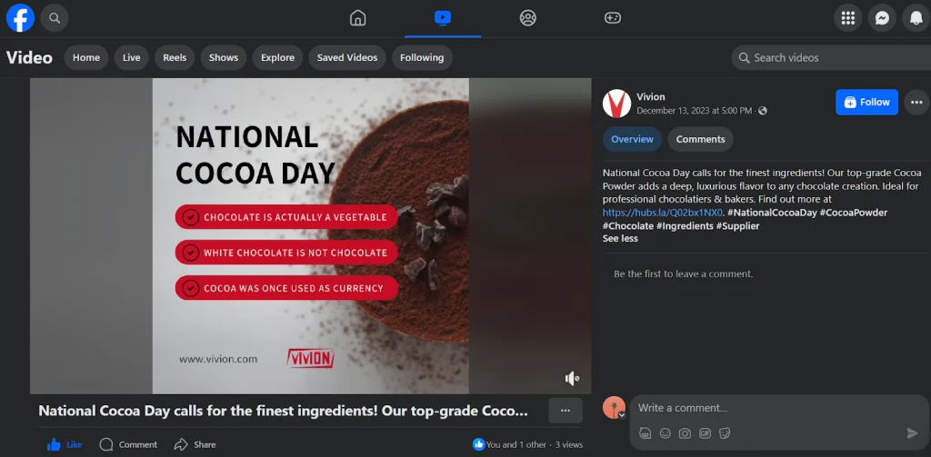The image size is (931, 457).
Task: Open the three-dot options beside Follow
Action: (916, 103)
